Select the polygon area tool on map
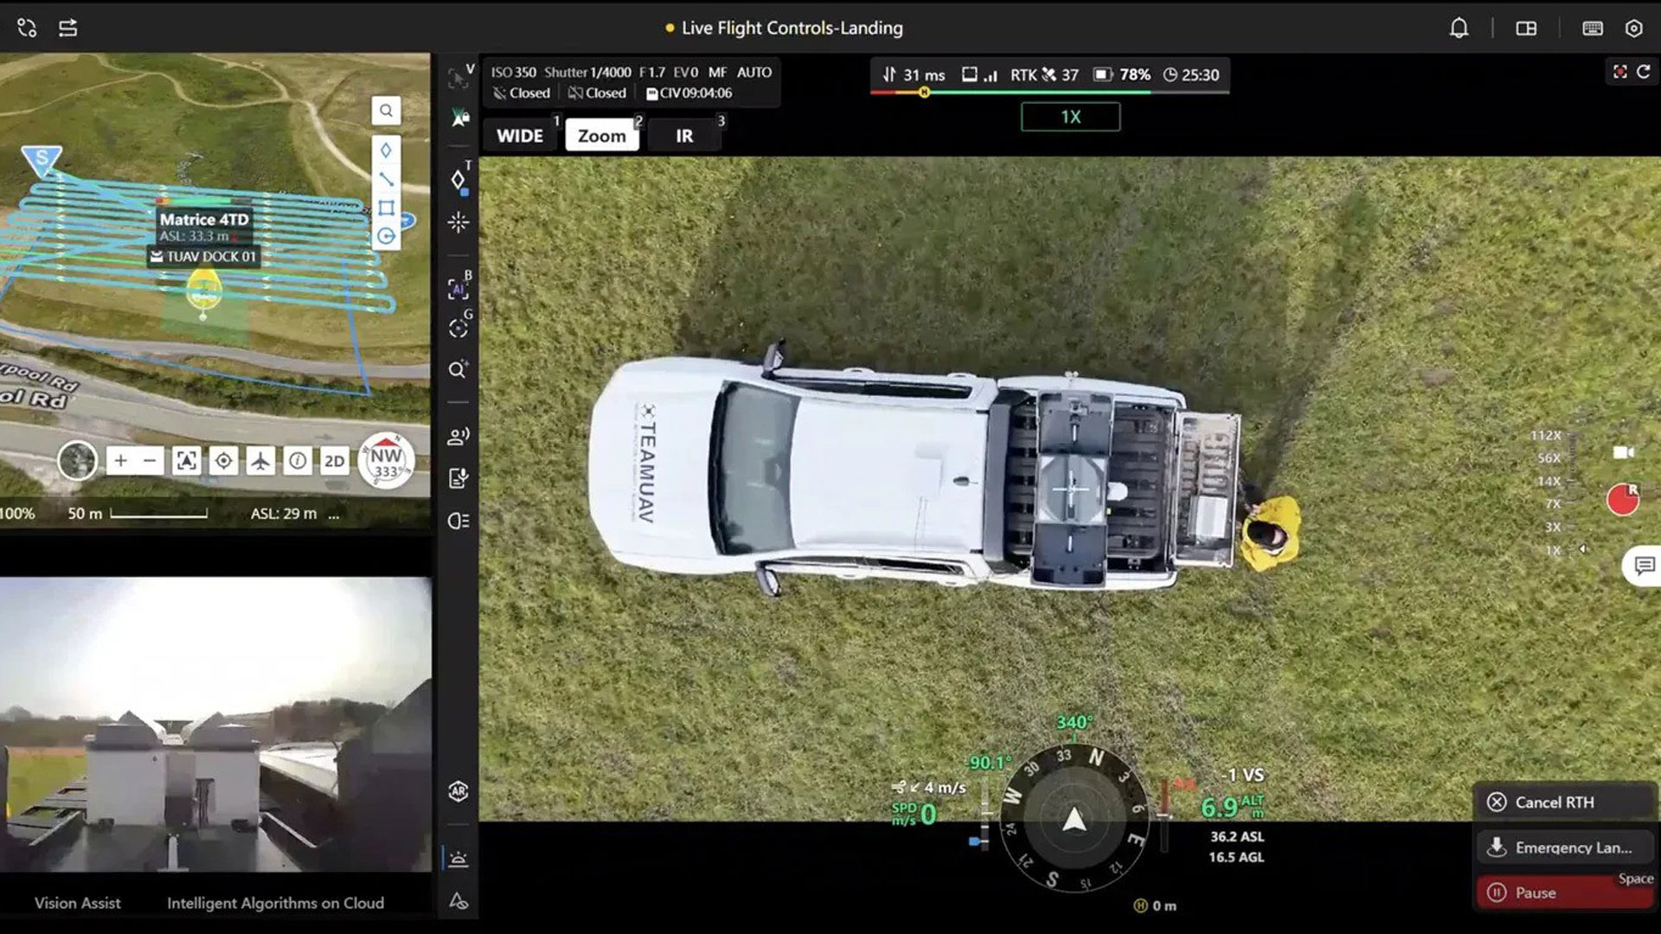Viewport: 1661px width, 934px height. 386,208
